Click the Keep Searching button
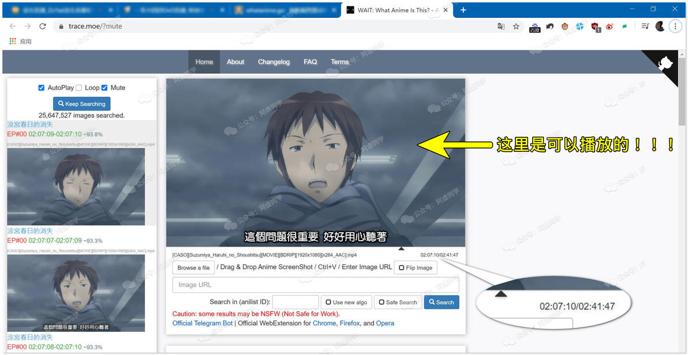This screenshot has height=355, width=688. pos(81,104)
